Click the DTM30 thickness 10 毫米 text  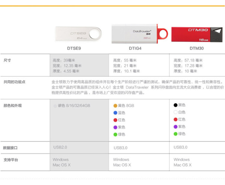185,71
